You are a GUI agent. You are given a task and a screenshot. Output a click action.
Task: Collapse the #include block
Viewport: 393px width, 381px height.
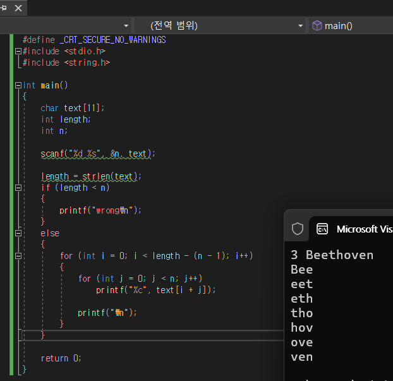[x=18, y=51]
